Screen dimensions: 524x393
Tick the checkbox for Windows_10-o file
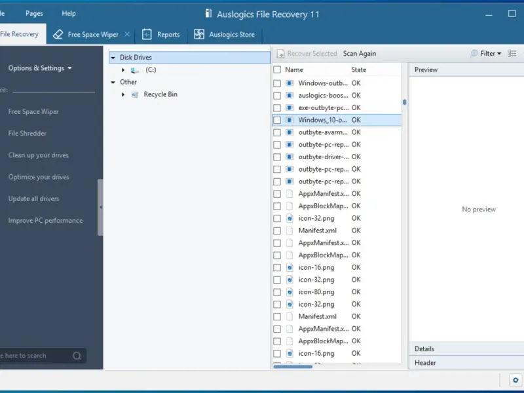pyautogui.click(x=277, y=120)
